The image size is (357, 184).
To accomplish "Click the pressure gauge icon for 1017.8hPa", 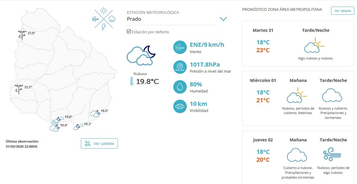I will [180, 67].
